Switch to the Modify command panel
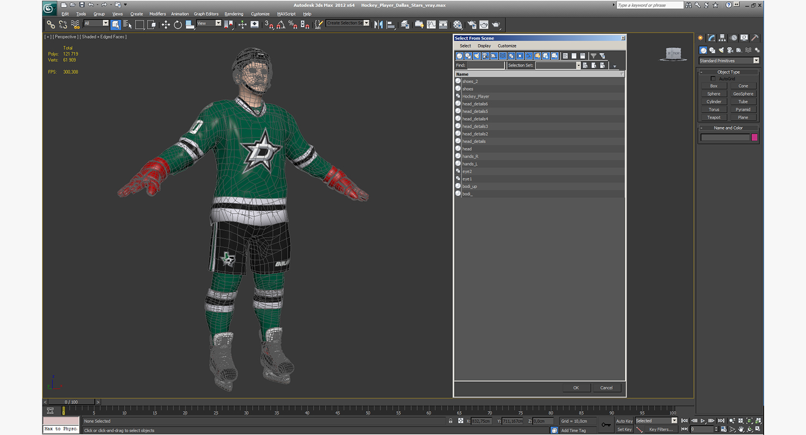 click(711, 38)
